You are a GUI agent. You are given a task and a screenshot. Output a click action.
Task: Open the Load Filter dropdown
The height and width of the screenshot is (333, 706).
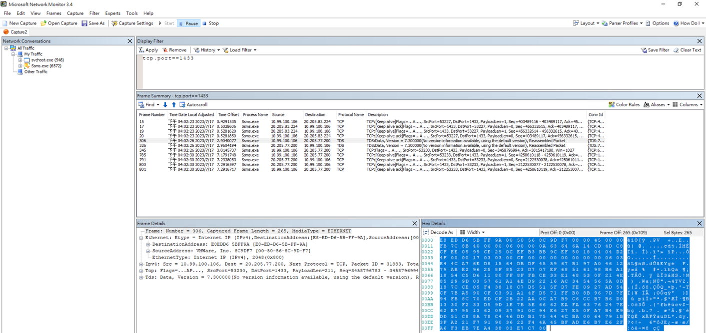coord(239,50)
